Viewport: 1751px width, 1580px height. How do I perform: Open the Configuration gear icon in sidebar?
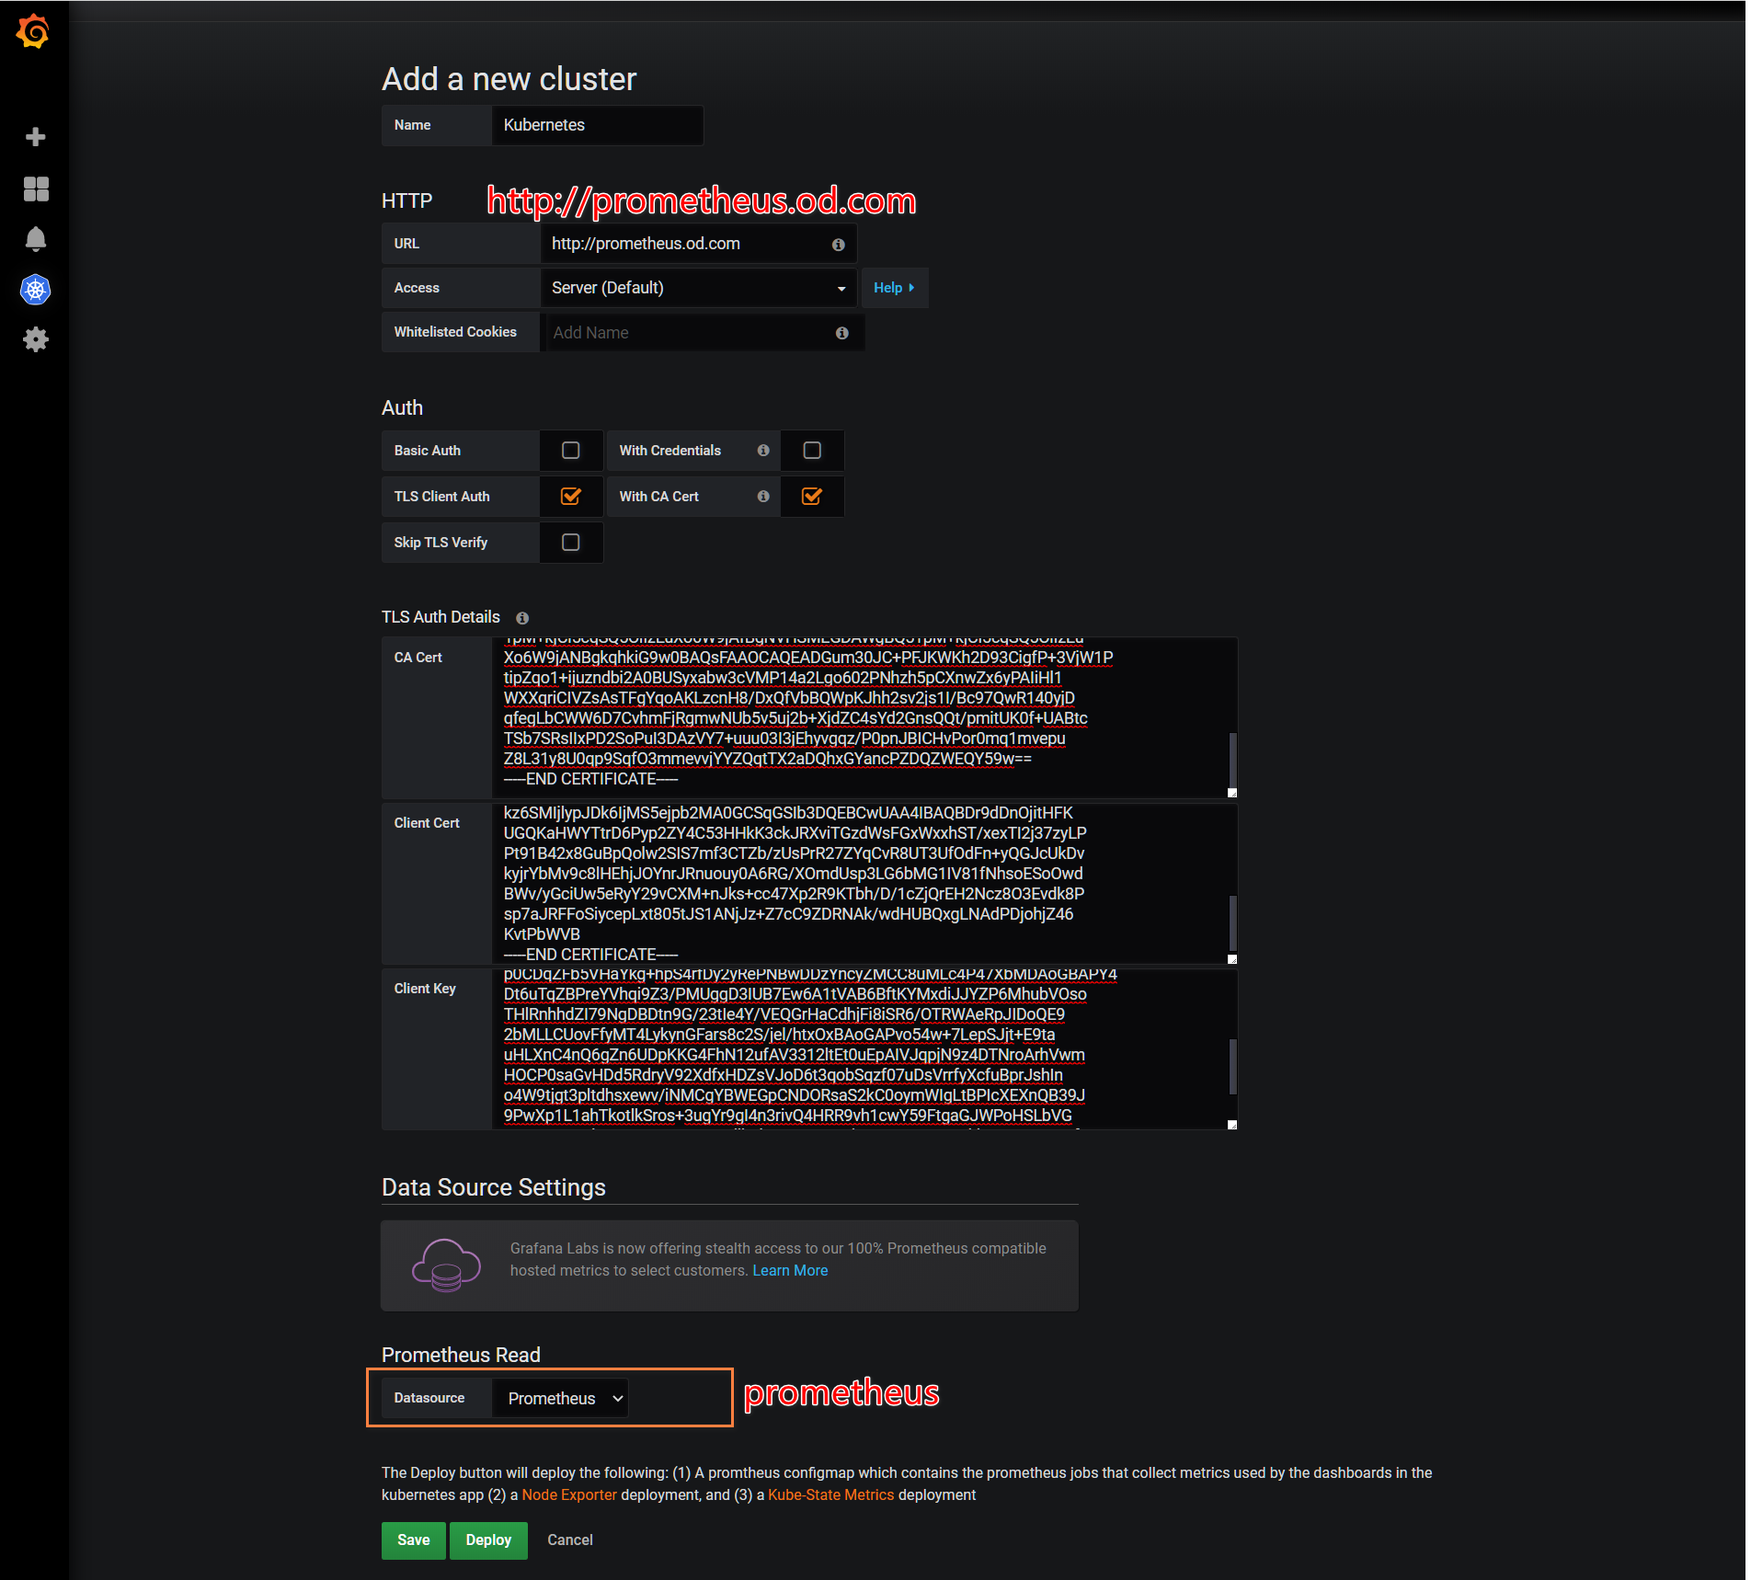[x=36, y=339]
